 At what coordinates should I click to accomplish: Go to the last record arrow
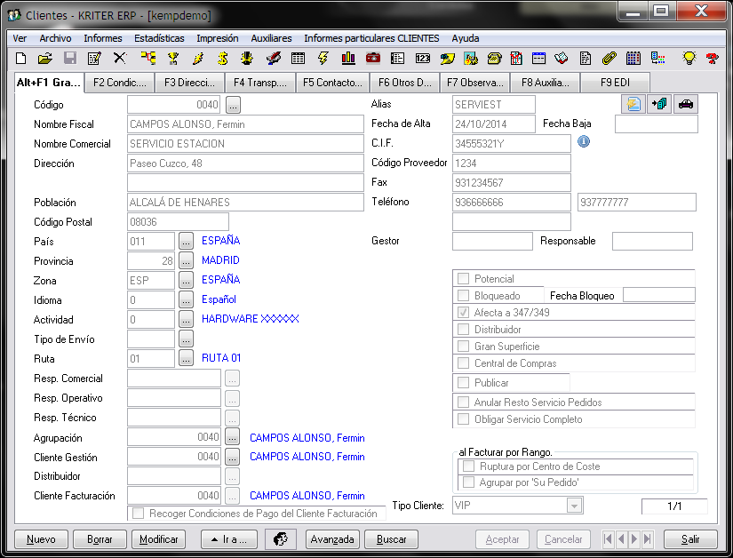coord(648,539)
